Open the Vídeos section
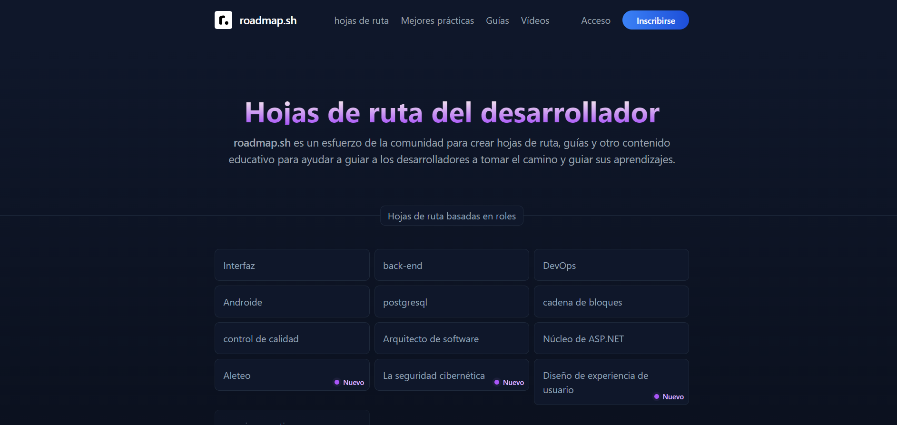 click(x=535, y=20)
